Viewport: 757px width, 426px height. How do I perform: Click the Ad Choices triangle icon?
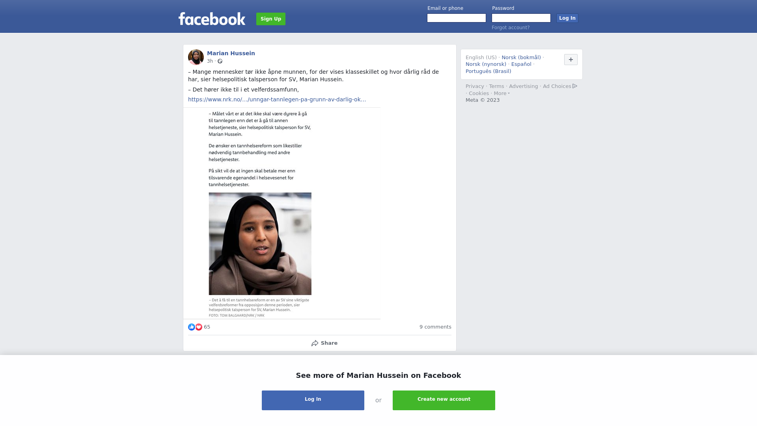[x=575, y=86]
